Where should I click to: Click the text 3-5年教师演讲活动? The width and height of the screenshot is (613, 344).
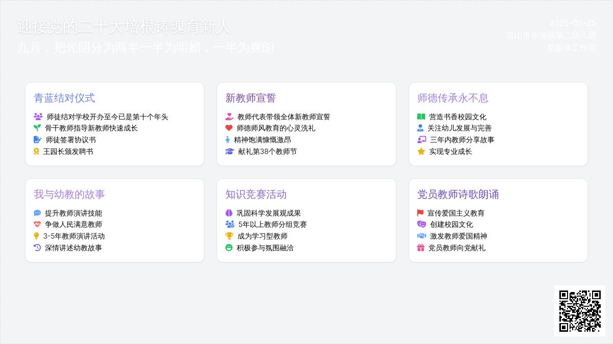pos(74,236)
